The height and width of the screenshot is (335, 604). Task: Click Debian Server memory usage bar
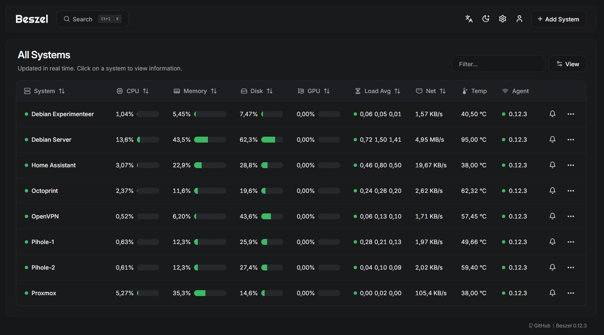click(210, 140)
